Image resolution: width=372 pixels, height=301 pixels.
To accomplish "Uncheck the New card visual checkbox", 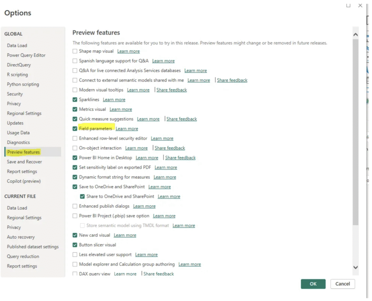I will coord(75,235).
